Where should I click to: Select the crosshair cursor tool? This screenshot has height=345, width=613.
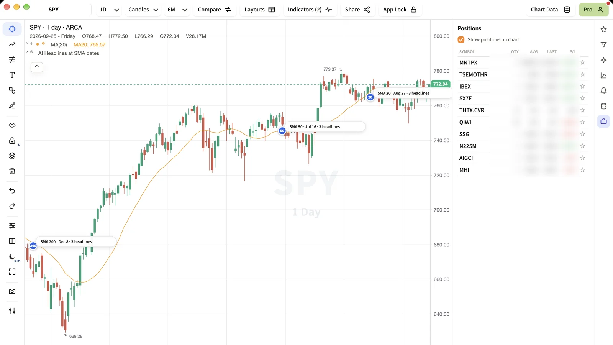tap(12, 29)
